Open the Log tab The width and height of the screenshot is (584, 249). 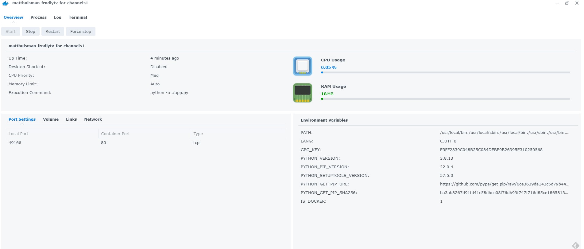(58, 18)
